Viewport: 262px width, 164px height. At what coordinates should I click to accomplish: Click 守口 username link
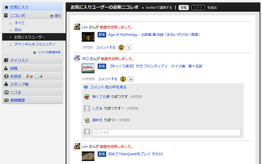coord(85,59)
